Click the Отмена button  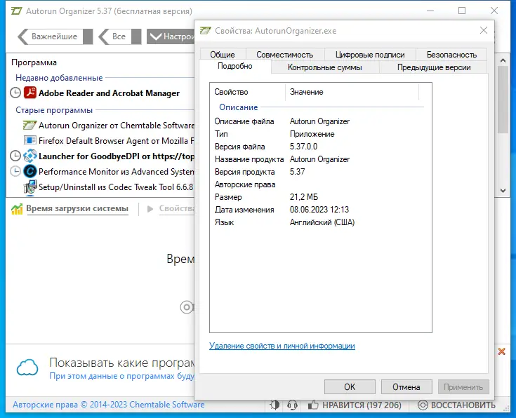point(406,386)
